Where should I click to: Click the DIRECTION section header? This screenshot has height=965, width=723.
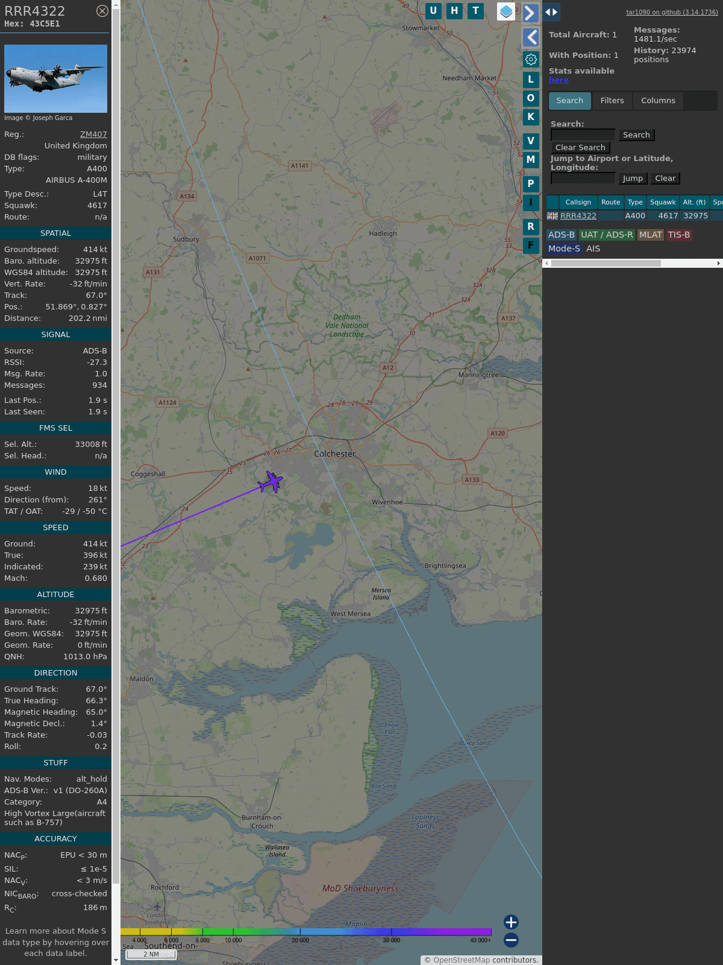click(x=55, y=673)
